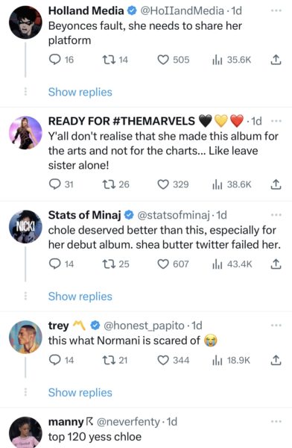This screenshot has width=292, height=448.
Task: Share the Holland Media tweet
Action: (x=276, y=60)
